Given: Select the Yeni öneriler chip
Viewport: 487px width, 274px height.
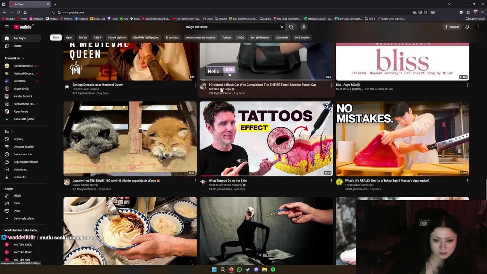Looking at the screenshot, I should [x=302, y=37].
